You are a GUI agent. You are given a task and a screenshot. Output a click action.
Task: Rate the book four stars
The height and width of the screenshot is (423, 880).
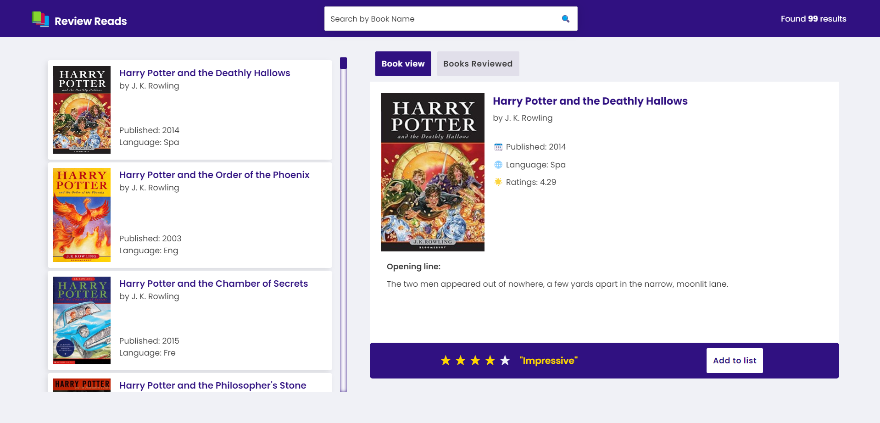(x=490, y=361)
